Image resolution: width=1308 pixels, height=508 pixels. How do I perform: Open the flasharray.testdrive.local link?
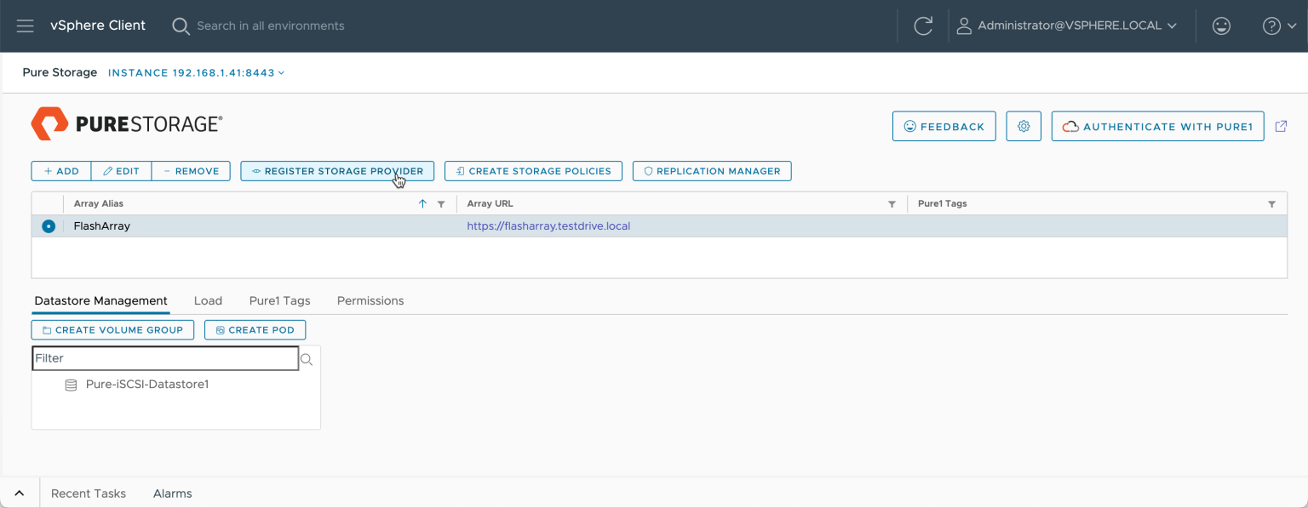[x=548, y=226]
